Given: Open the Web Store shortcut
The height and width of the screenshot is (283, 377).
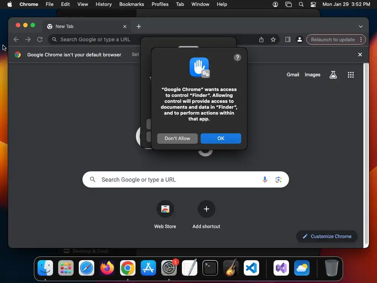Looking at the screenshot, I should point(165,214).
